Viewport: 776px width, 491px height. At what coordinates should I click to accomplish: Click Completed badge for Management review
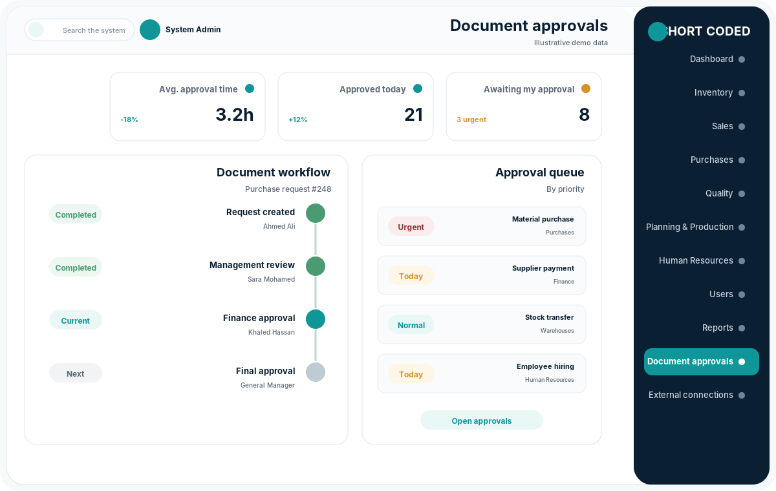pos(76,267)
